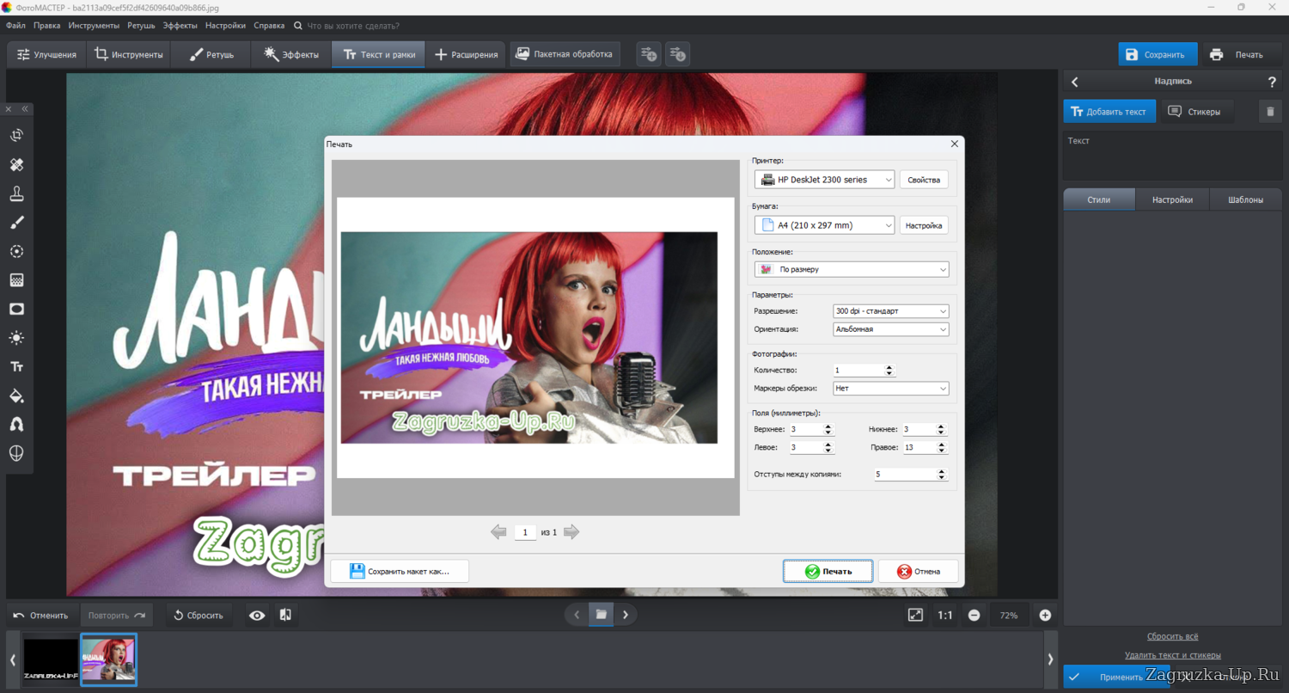The width and height of the screenshot is (1289, 693).
Task: Select the fill bucket tool in sidebar
Action: click(x=16, y=396)
